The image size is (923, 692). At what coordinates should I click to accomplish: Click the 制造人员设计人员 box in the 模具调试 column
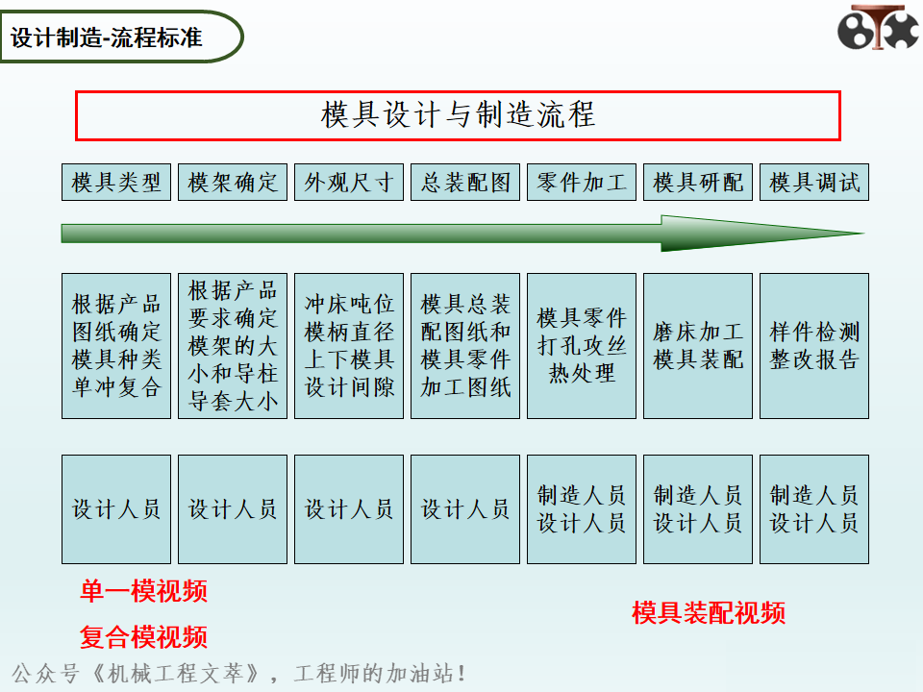pyautogui.click(x=814, y=509)
